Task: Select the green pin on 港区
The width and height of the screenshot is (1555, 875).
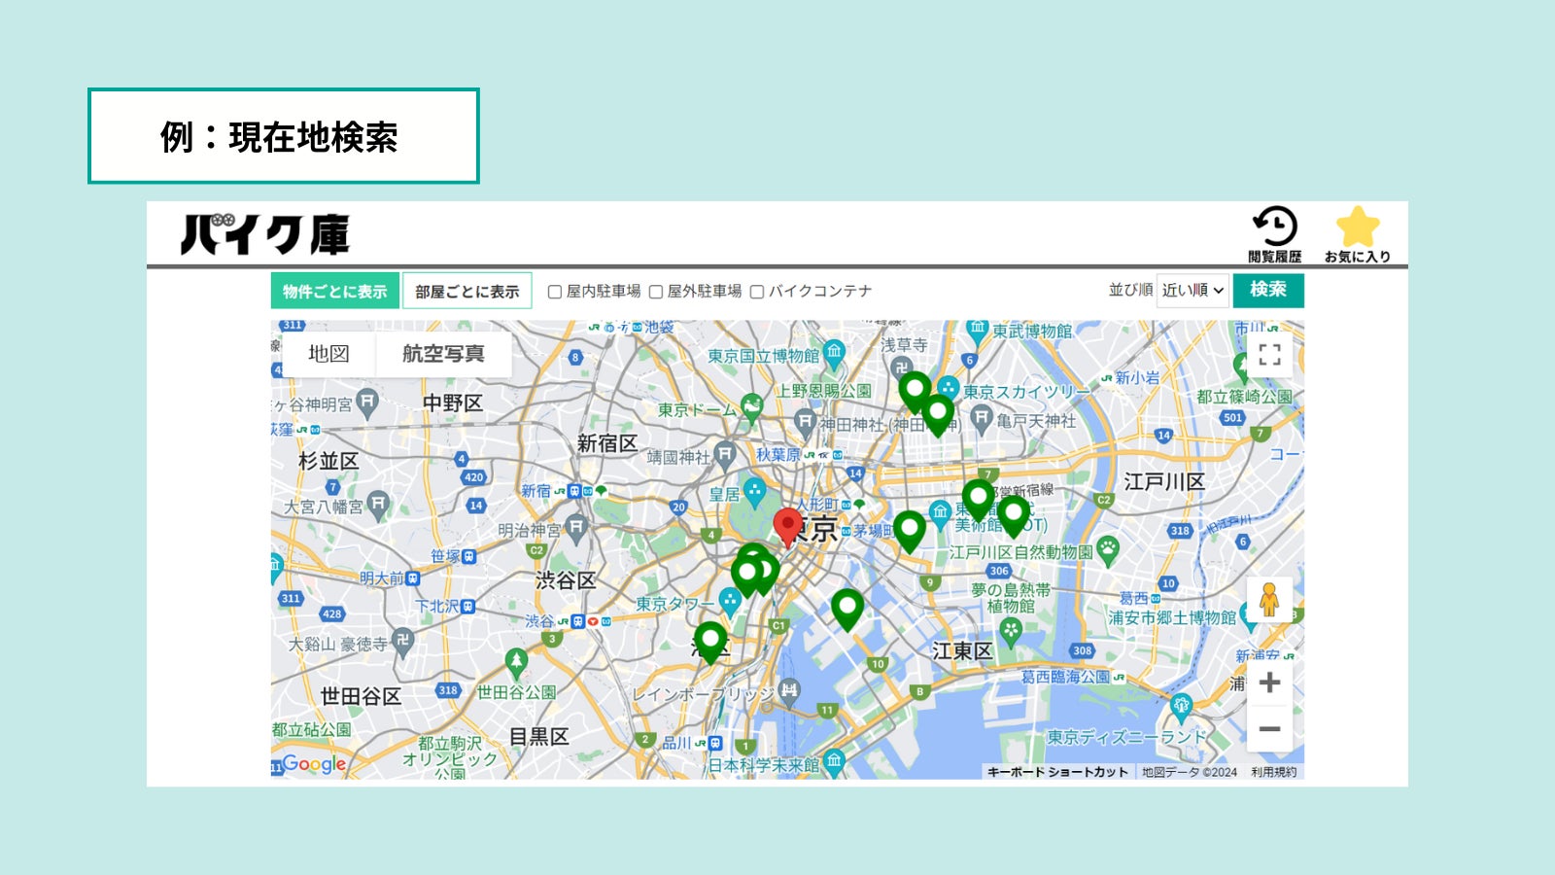Action: tap(710, 642)
